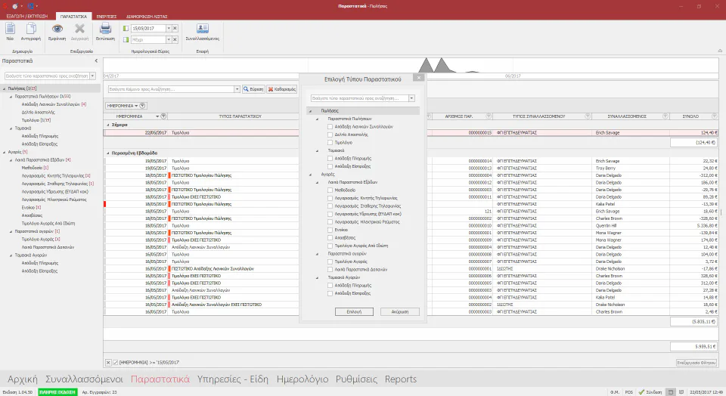Click the Διαγραφή (delete) X icon
Viewport: 726px width, 396px height.
[x=79, y=29]
